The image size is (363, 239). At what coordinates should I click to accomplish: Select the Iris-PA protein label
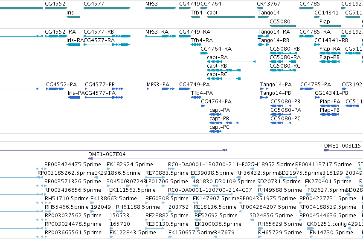point(76,93)
